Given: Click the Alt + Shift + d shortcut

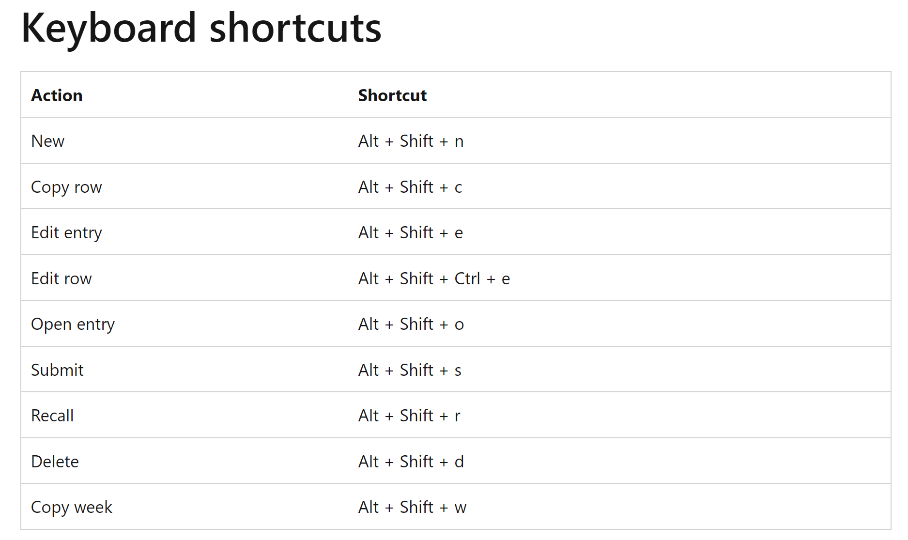Looking at the screenshot, I should tap(411, 462).
